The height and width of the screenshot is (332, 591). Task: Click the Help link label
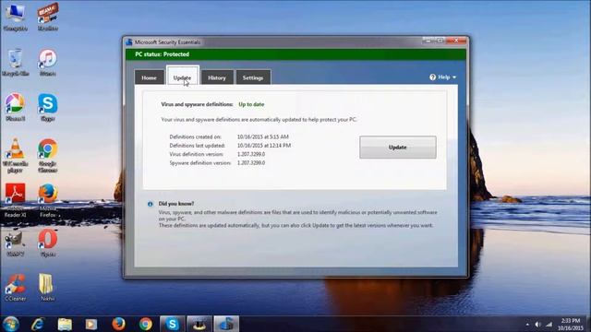[x=443, y=77]
